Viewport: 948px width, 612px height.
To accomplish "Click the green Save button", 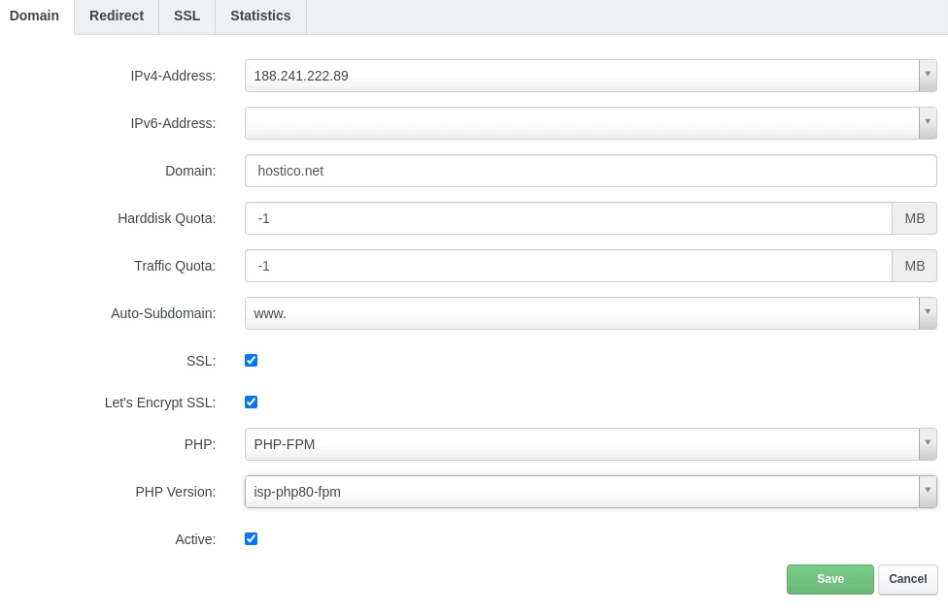I will coord(829,579).
